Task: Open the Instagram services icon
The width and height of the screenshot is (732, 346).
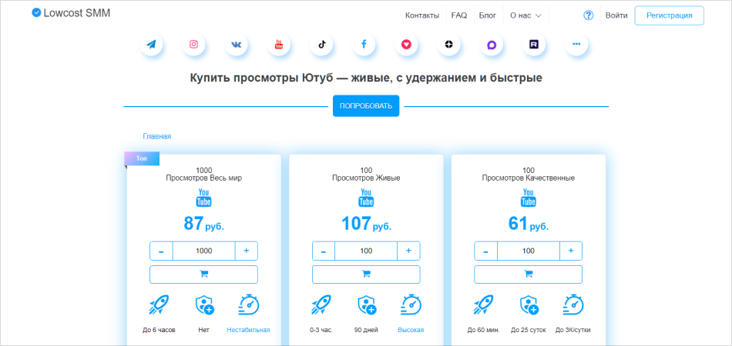Action: pos(193,45)
